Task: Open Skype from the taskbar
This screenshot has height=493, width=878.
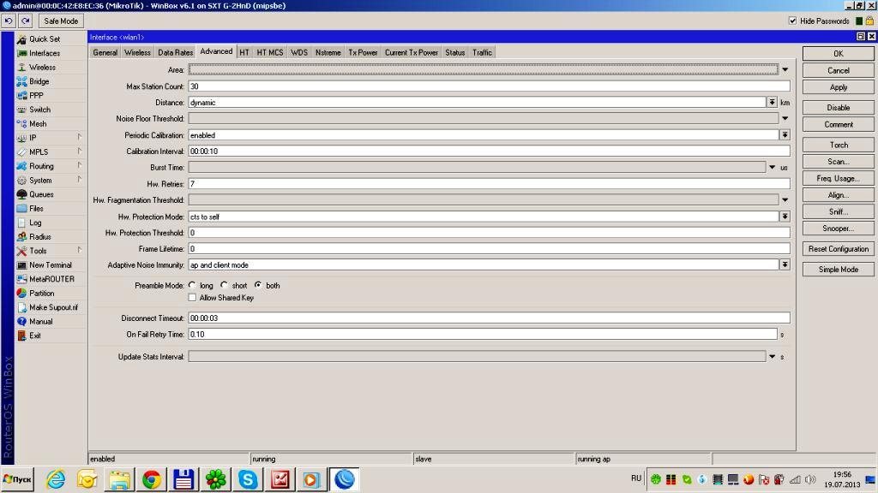Action: (x=248, y=479)
